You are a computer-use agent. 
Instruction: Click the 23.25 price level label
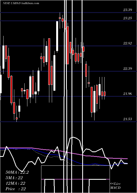click(128, 18)
